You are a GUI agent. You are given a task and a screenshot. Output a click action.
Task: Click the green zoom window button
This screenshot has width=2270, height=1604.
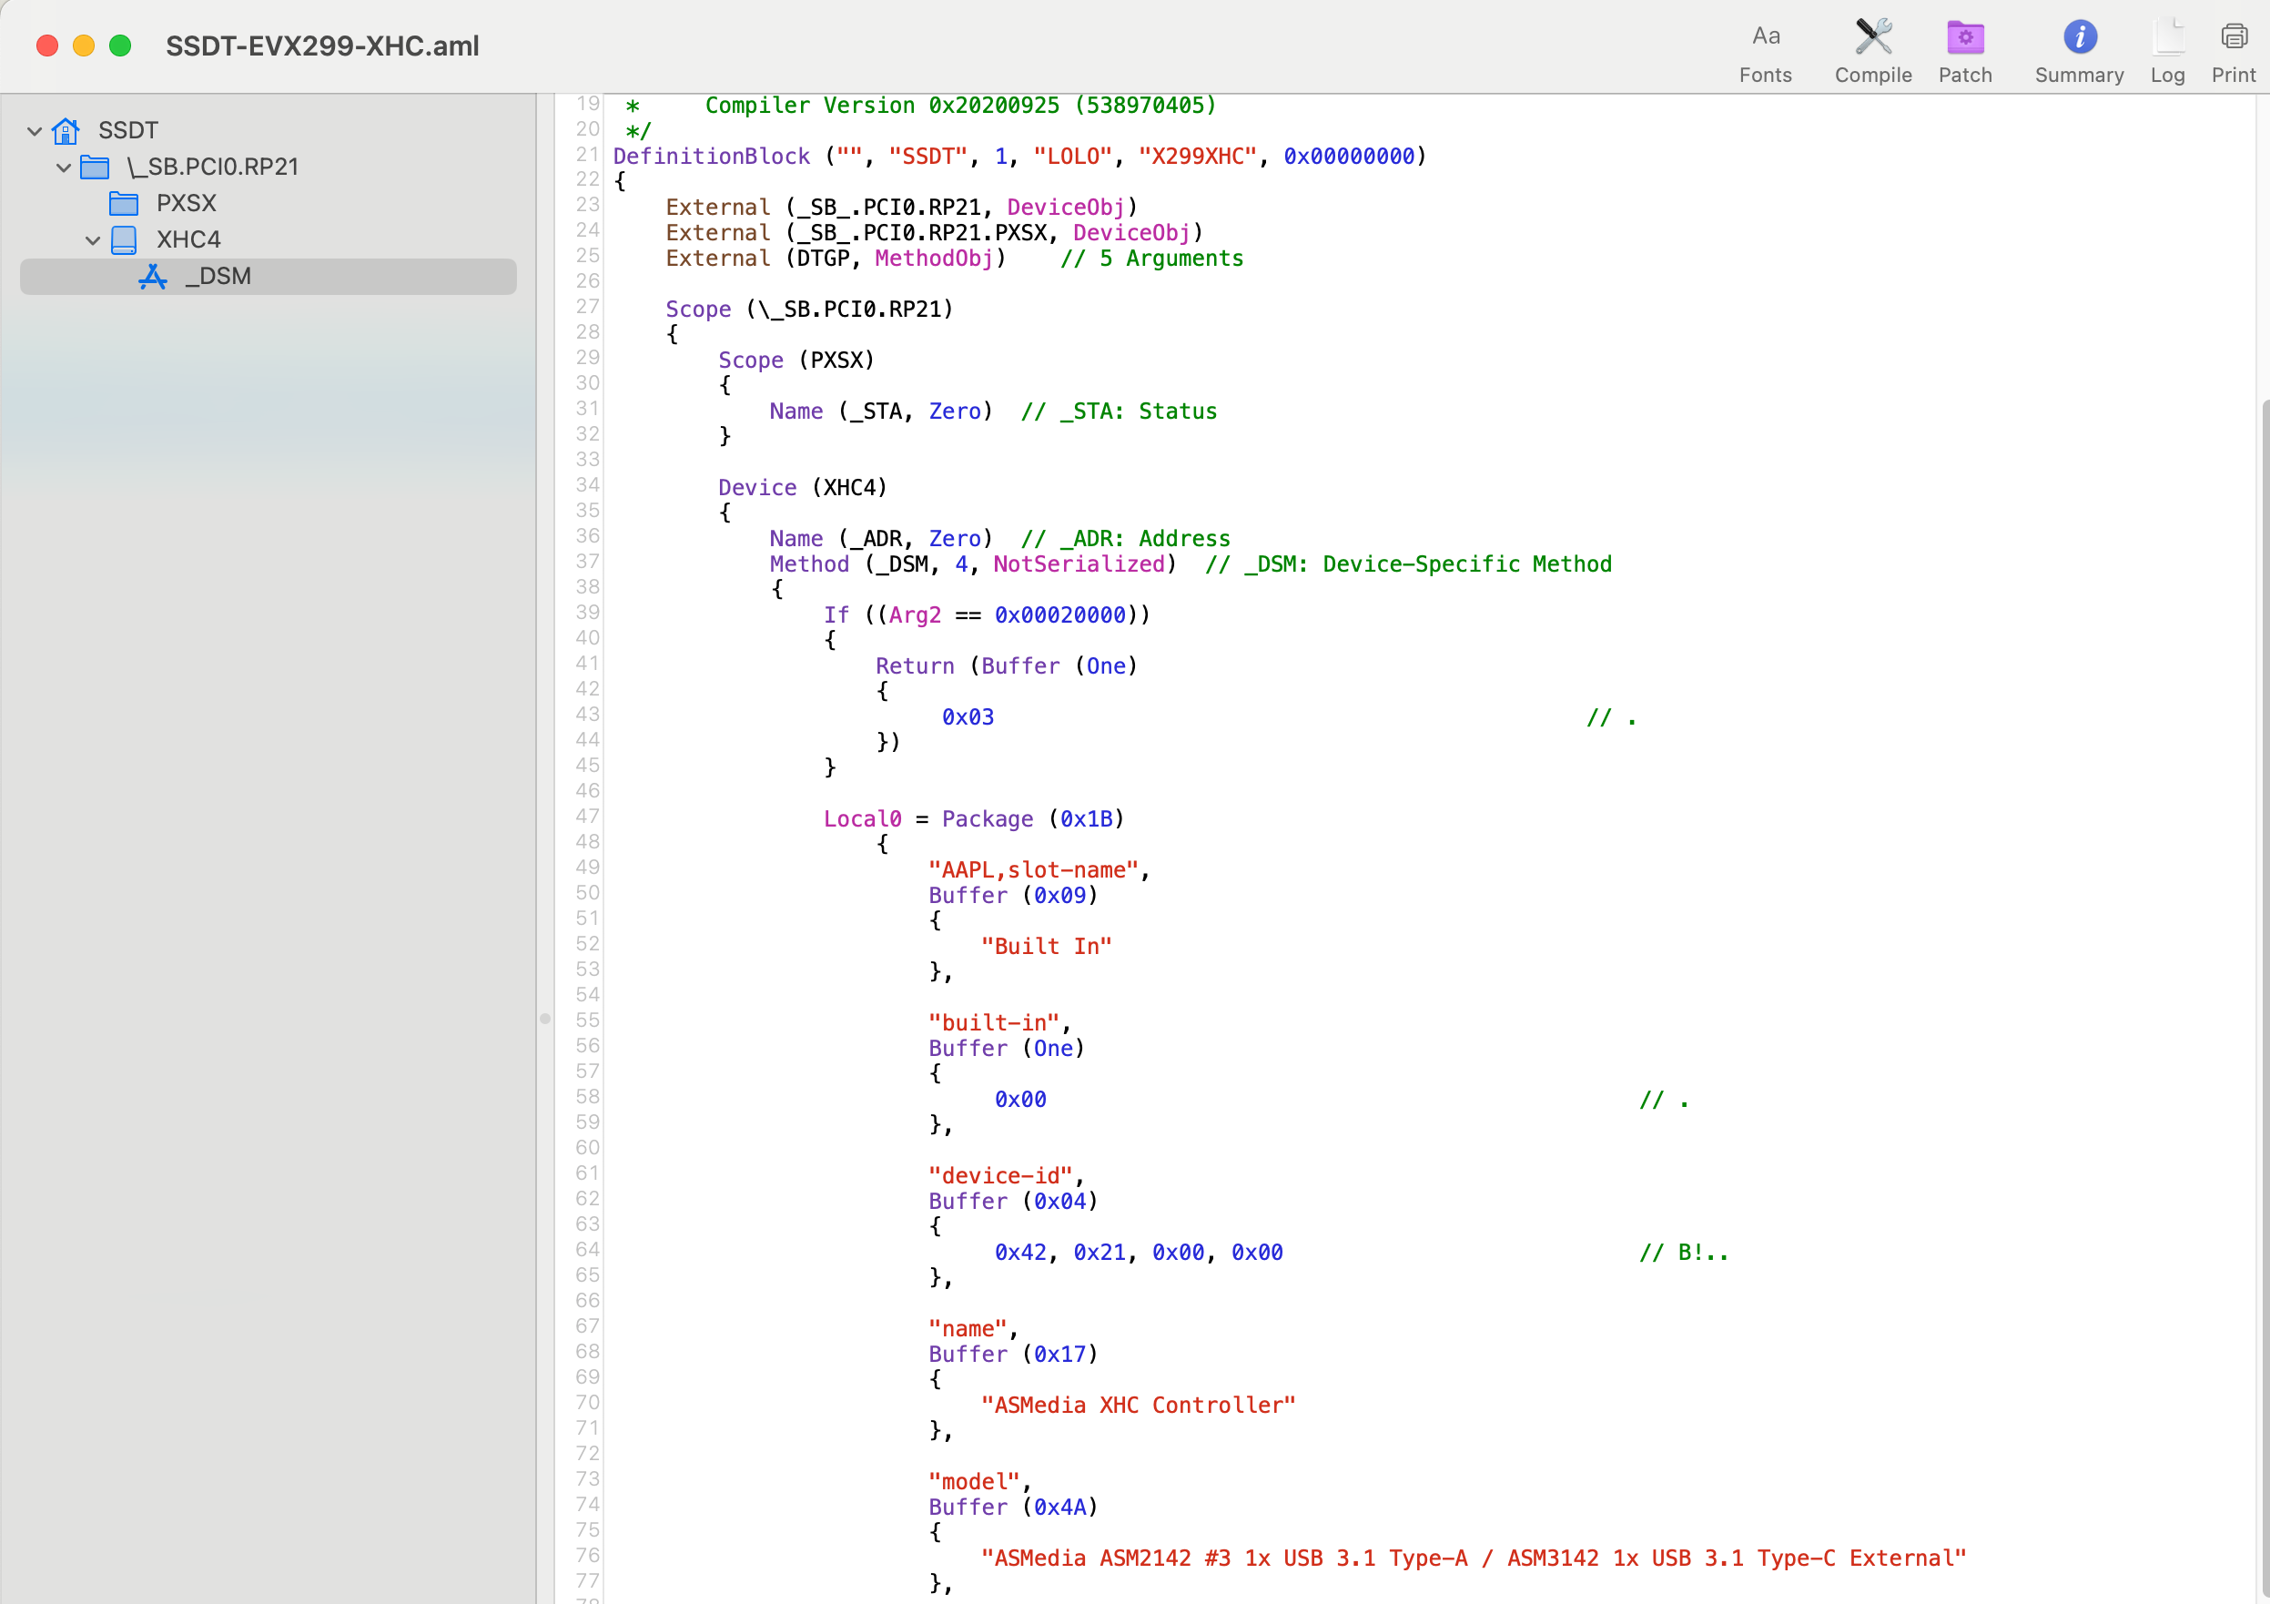pyautogui.click(x=119, y=46)
